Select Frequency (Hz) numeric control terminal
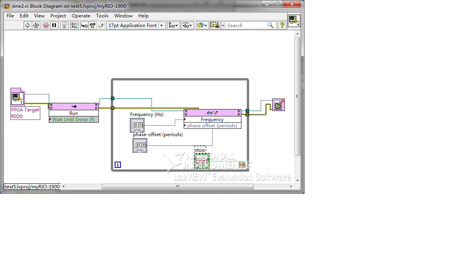The width and height of the screenshot is (463, 263). (137, 125)
